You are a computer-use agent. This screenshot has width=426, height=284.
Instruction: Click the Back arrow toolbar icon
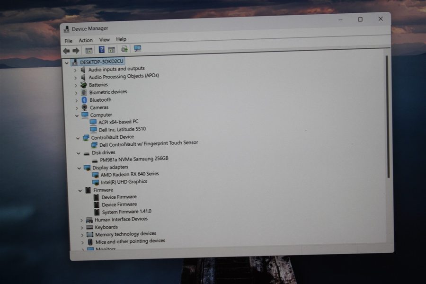[x=66, y=51]
